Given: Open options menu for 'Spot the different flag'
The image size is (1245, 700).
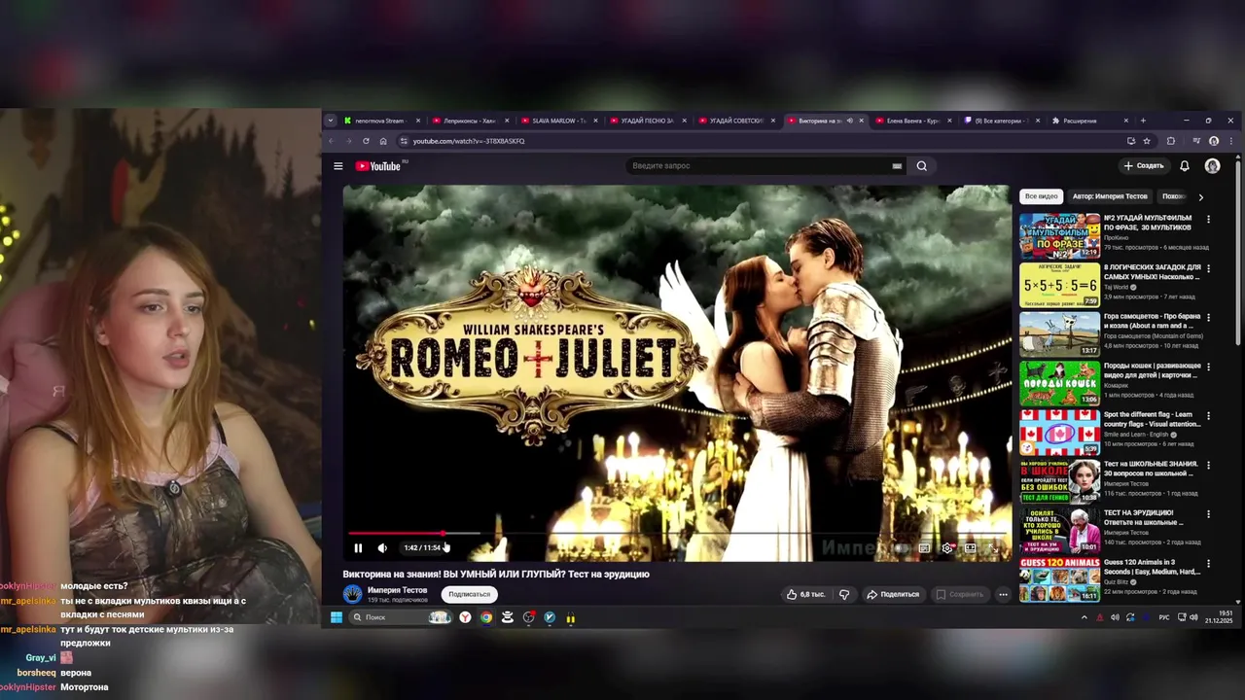Looking at the screenshot, I should [1208, 416].
